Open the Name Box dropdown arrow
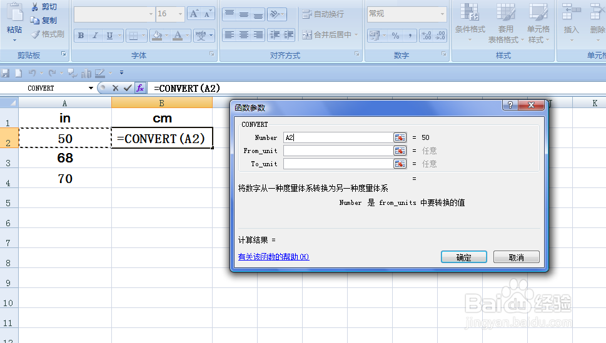 coord(91,88)
